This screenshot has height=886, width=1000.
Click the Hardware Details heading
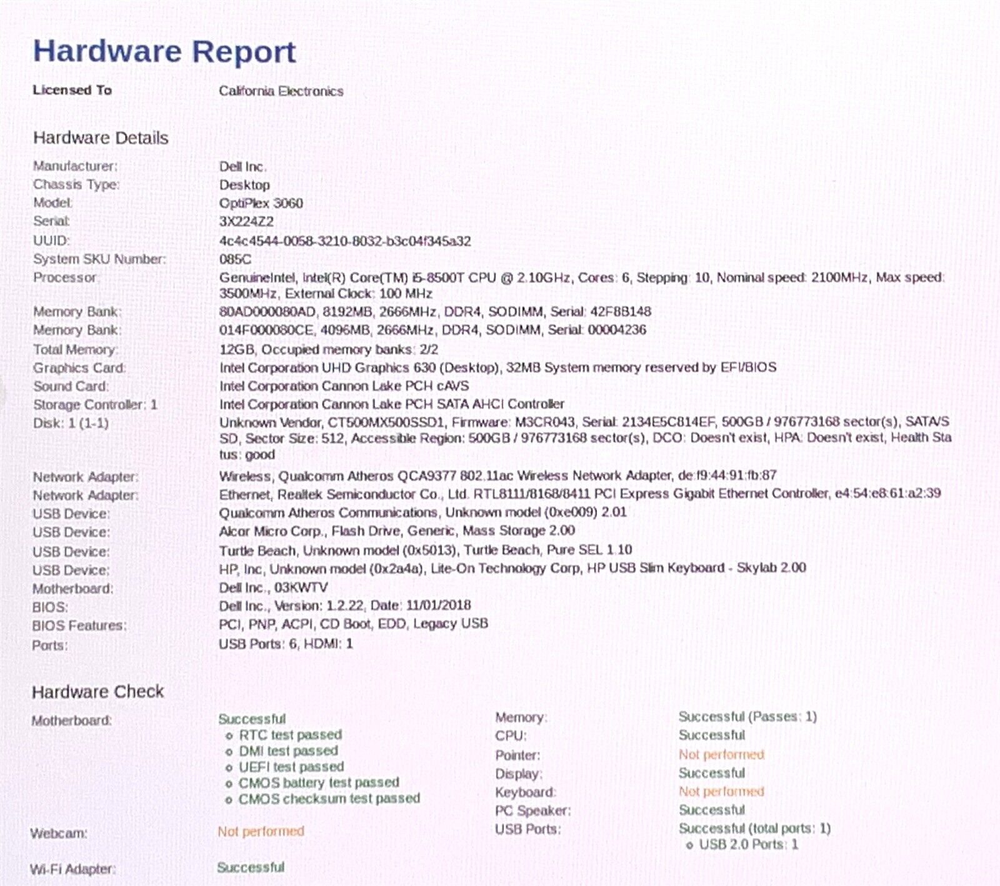tap(101, 138)
